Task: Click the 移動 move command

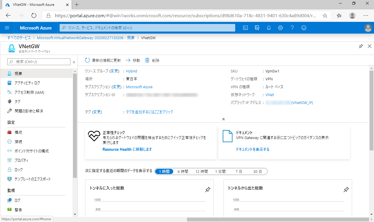Action: point(133,60)
